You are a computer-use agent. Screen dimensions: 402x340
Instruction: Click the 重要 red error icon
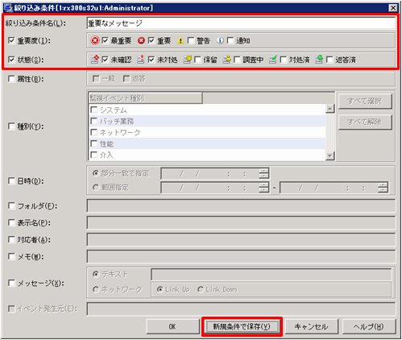pos(141,40)
